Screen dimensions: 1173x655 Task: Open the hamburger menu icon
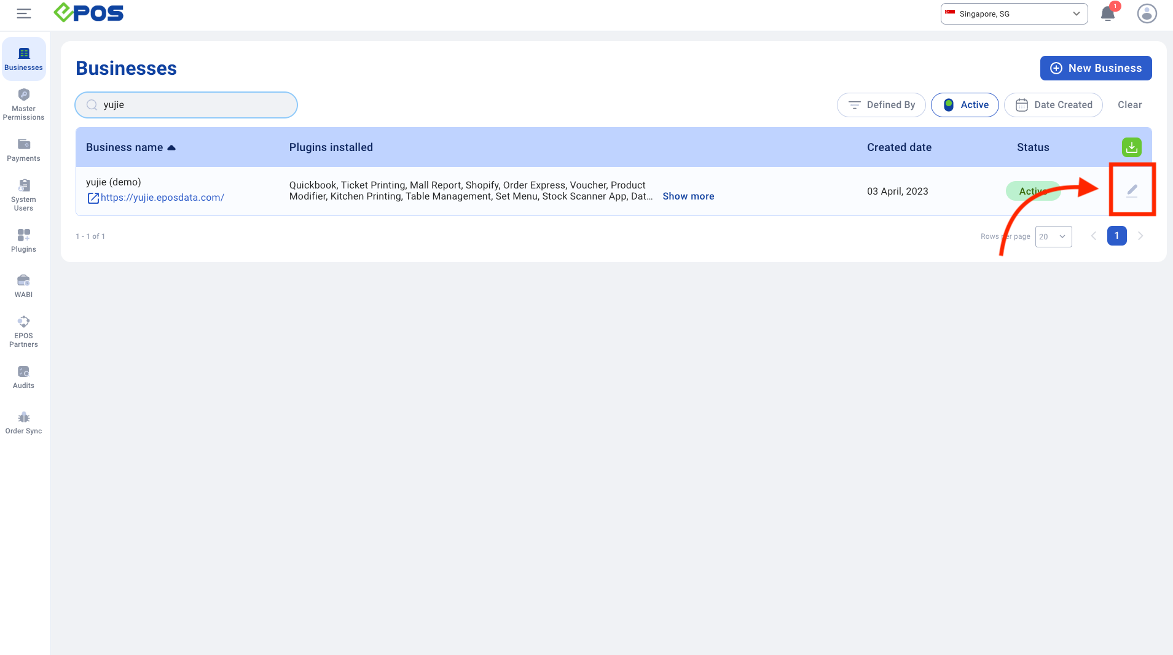click(24, 14)
